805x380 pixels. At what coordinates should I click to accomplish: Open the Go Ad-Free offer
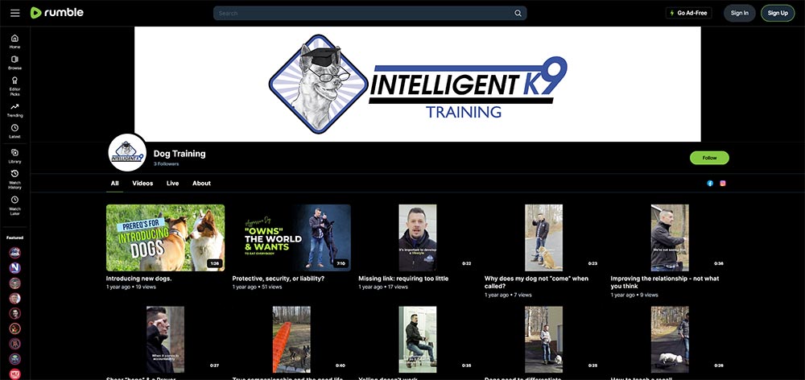coord(688,13)
